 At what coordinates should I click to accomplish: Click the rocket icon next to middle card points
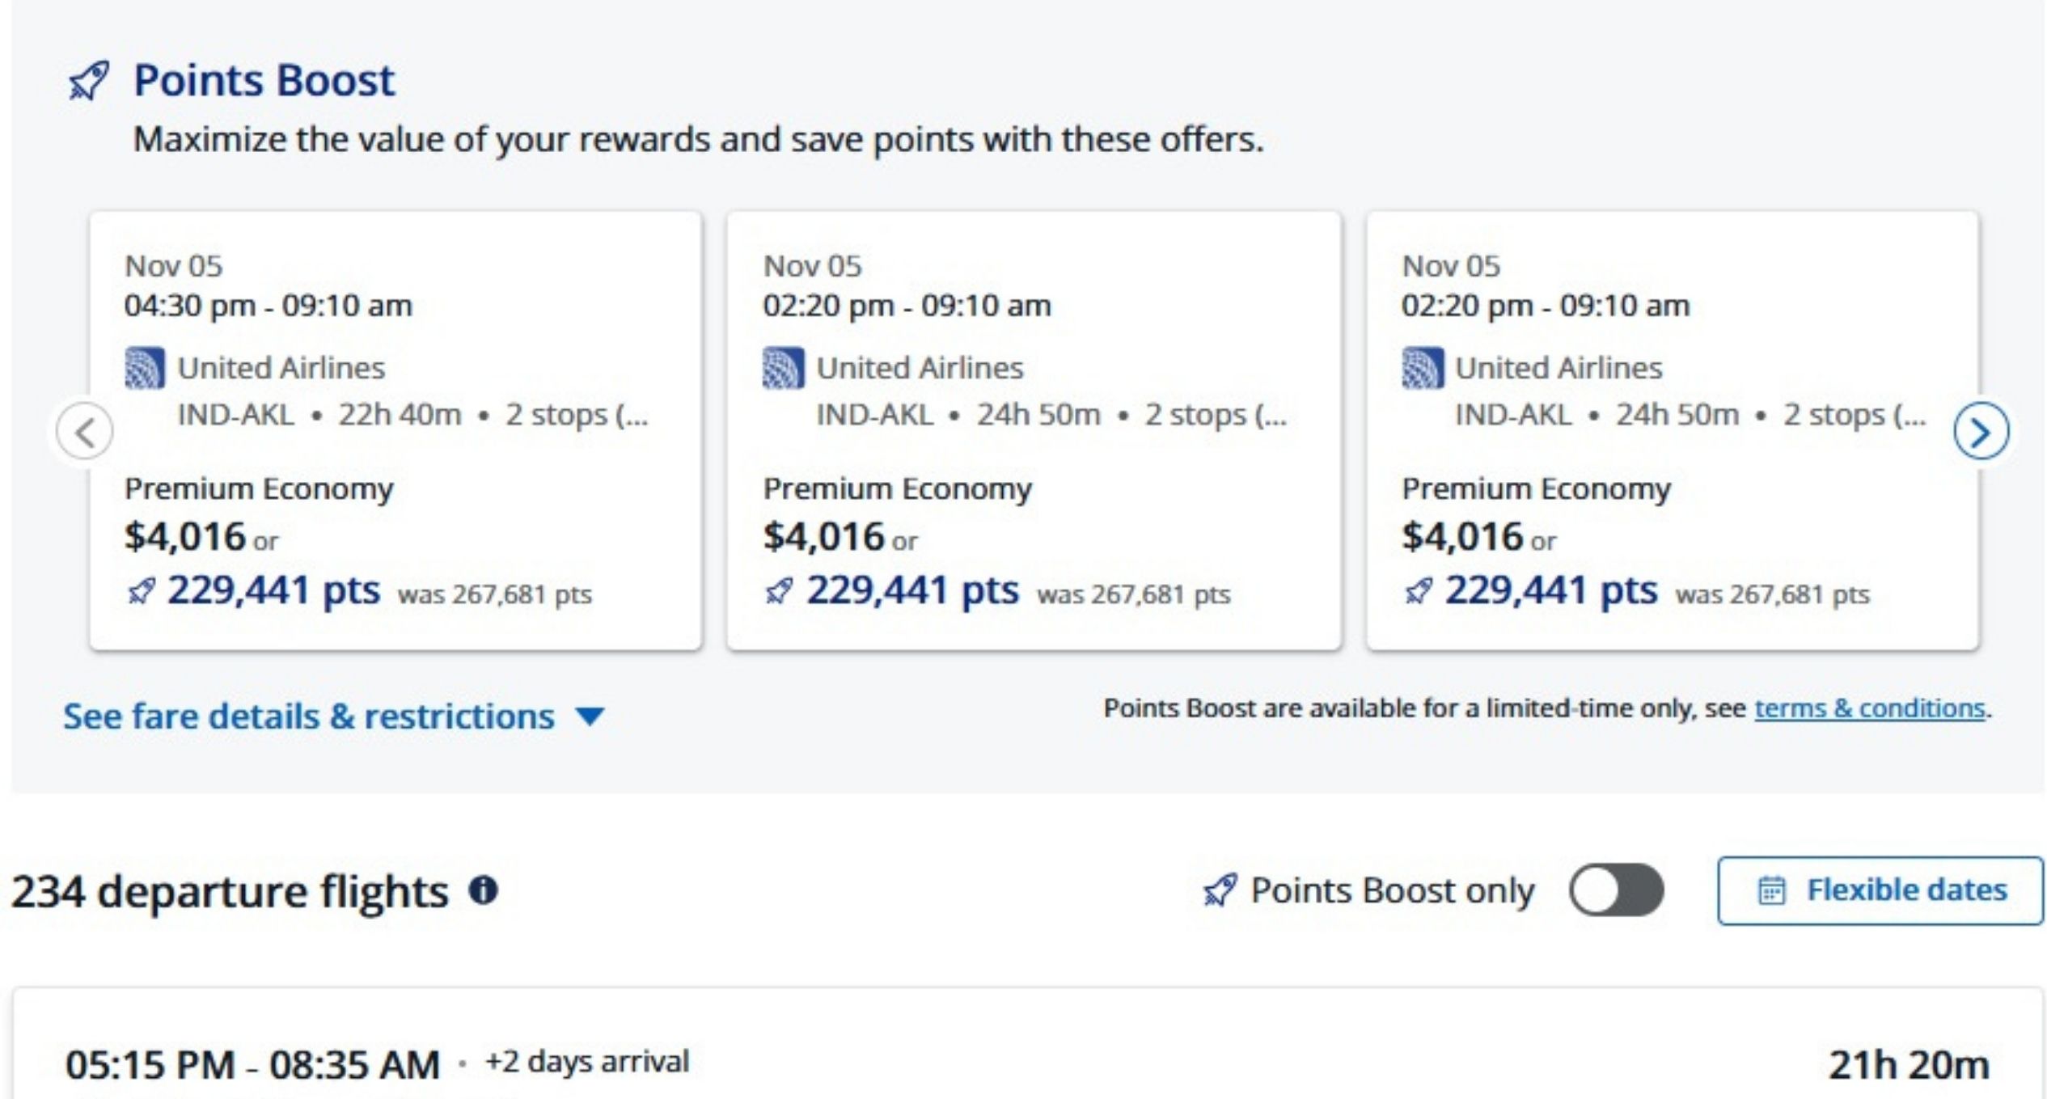point(779,591)
